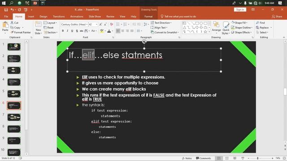Toggle Underline formatting
This screenshot has height=161, width=287.
[72, 31]
